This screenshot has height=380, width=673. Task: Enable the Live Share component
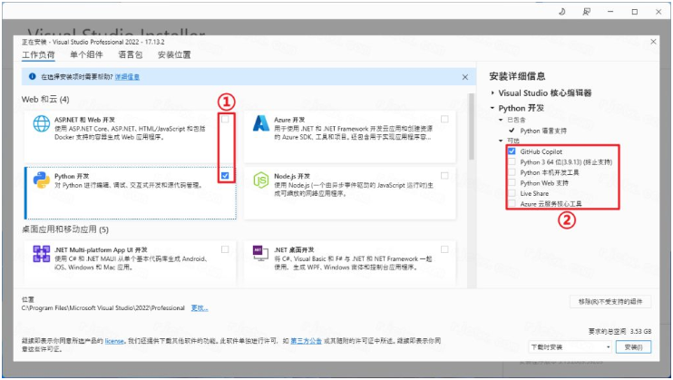click(512, 193)
